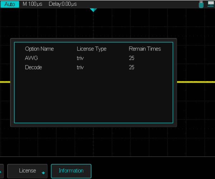Click the License Type column header
This screenshot has height=179, width=215.
[x=91, y=49]
